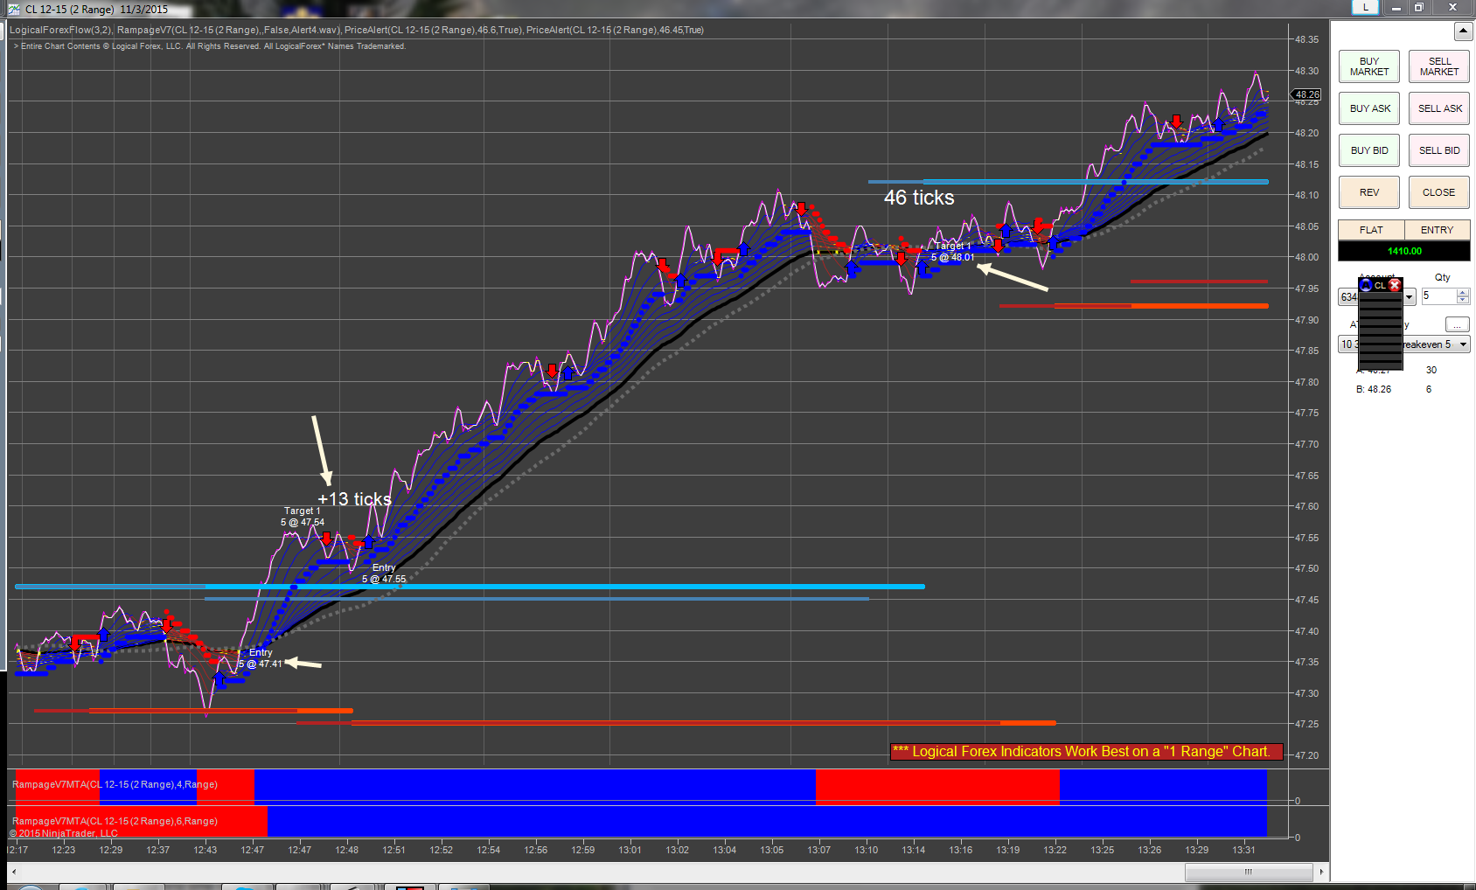1476x890 pixels.
Task: Click the ENTRY header cell
Action: [x=1438, y=230]
